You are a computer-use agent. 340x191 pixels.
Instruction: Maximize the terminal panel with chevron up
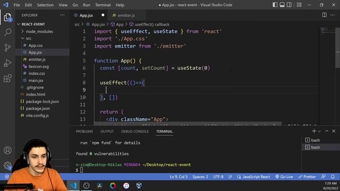coord(327,131)
